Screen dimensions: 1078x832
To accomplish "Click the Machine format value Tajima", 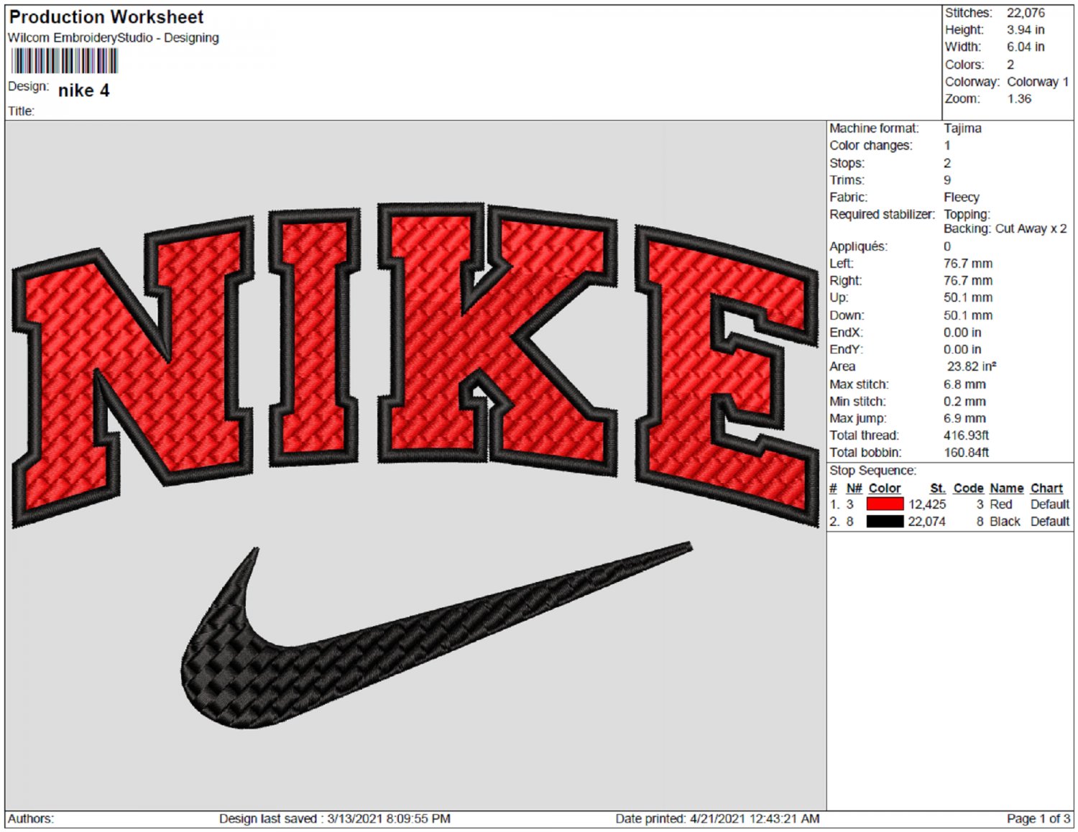I will 962,129.
